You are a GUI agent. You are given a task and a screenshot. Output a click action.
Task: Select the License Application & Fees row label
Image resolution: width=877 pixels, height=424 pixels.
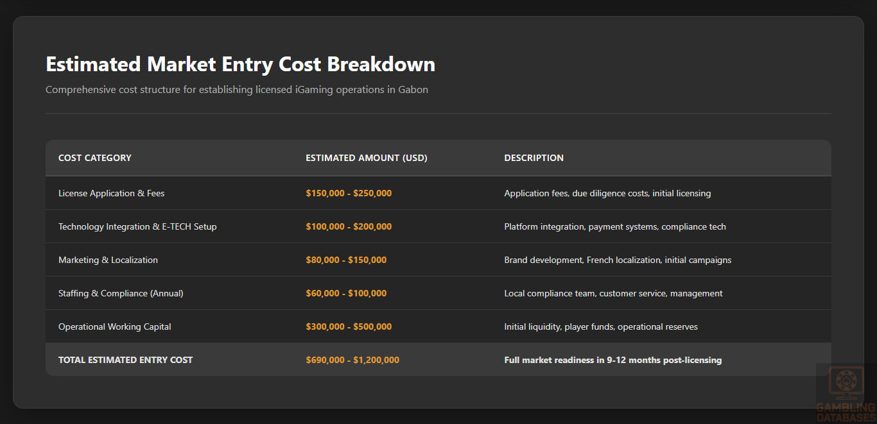[x=112, y=193]
